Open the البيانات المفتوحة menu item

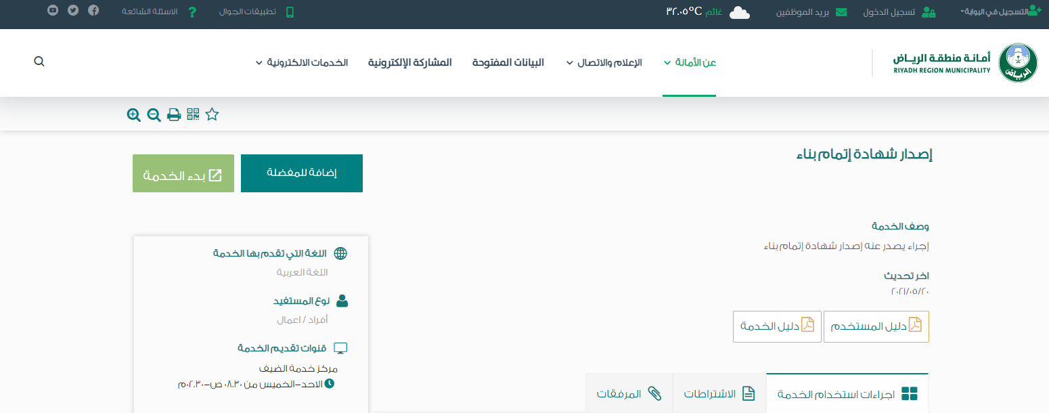pyautogui.click(x=508, y=62)
